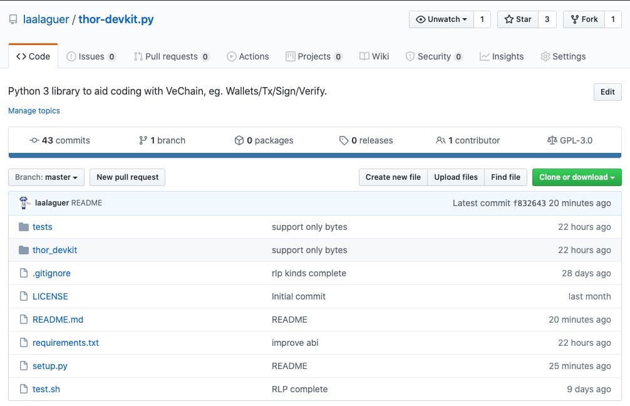This screenshot has height=406, width=630.
Task: Click the releases tag icon
Action: (x=344, y=140)
